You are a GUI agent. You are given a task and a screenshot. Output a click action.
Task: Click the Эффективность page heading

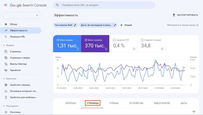[66, 15]
